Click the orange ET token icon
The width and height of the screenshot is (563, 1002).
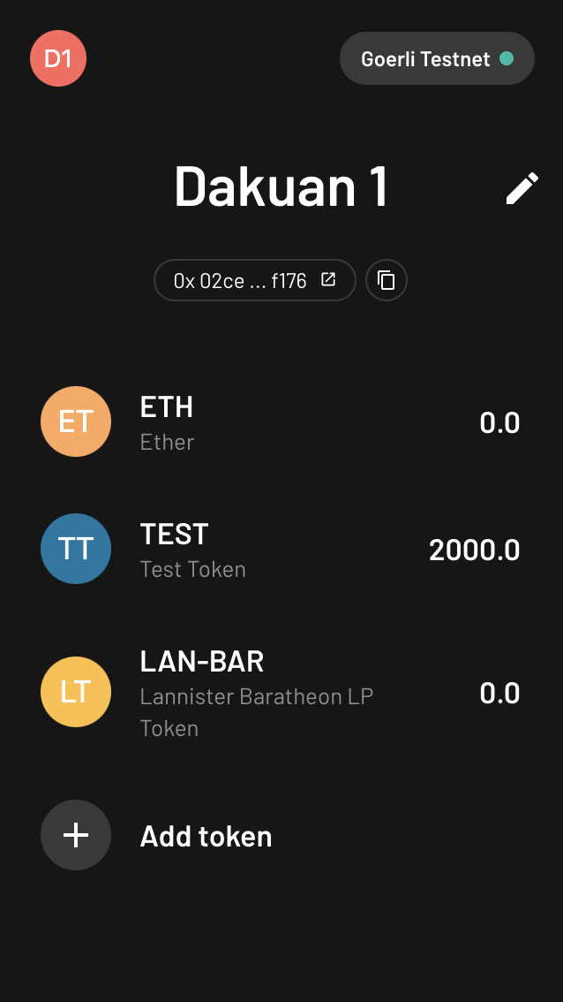coord(76,421)
